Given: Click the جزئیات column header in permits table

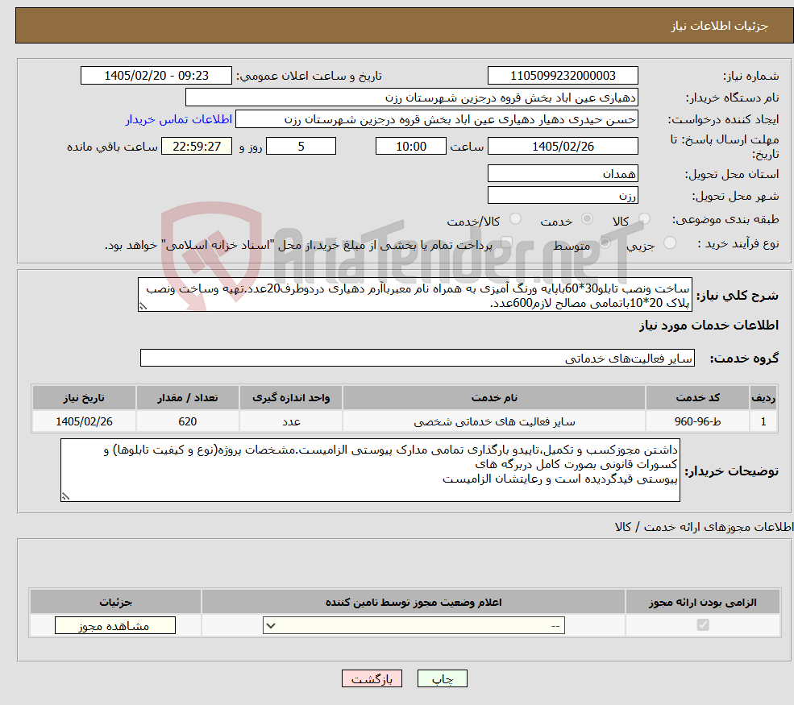Looking at the screenshot, I should [x=115, y=602].
